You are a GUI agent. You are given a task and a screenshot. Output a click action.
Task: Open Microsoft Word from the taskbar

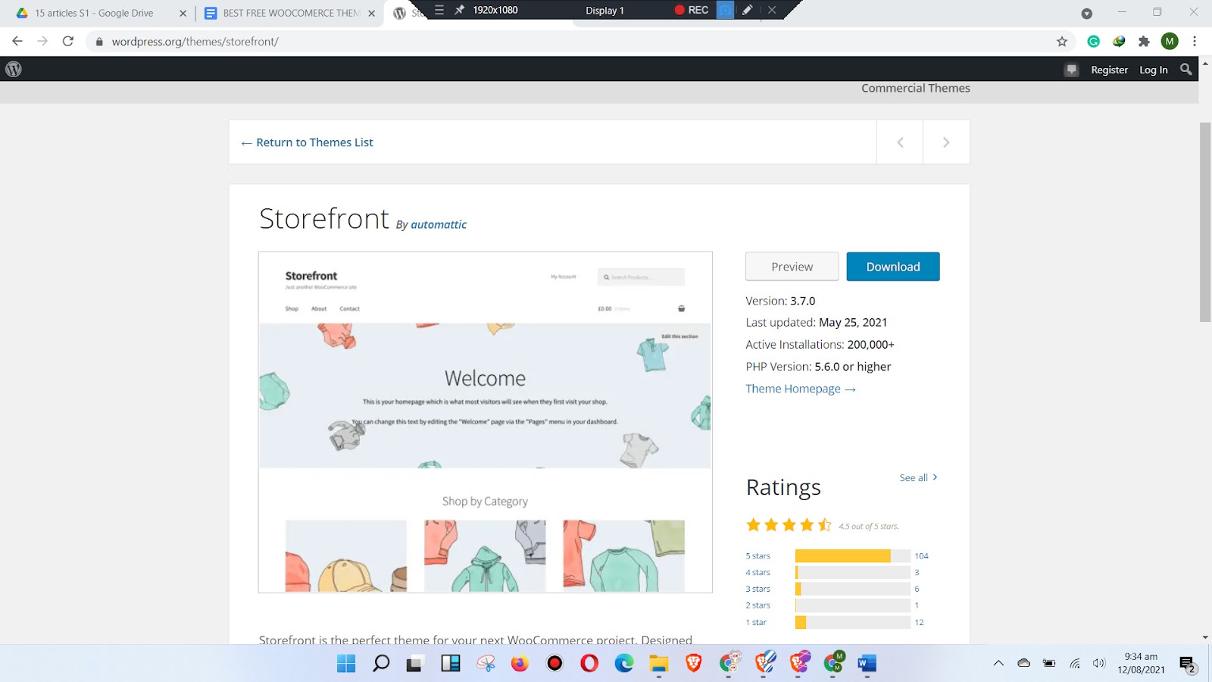(x=867, y=663)
